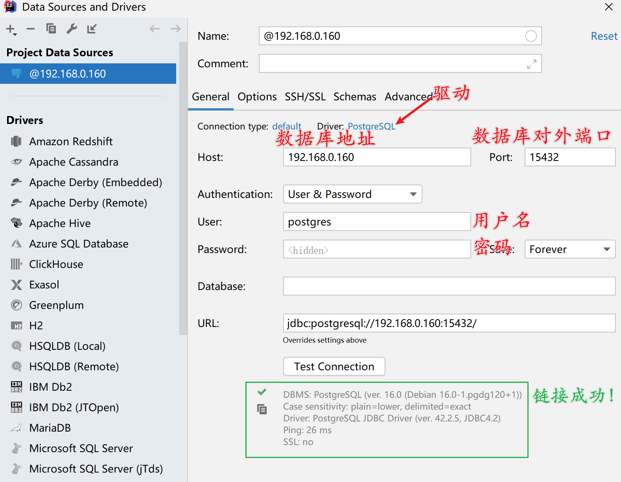The width and height of the screenshot is (621, 482).
Task: Switch to the Schemas tab
Action: (355, 96)
